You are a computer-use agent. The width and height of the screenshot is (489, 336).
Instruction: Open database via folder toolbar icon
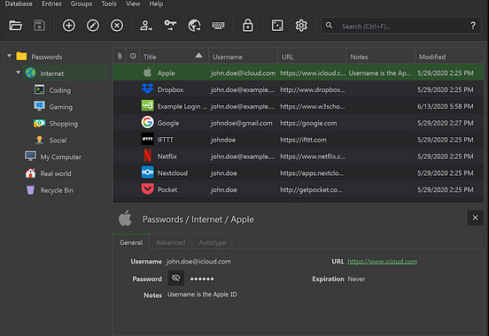coord(15,26)
